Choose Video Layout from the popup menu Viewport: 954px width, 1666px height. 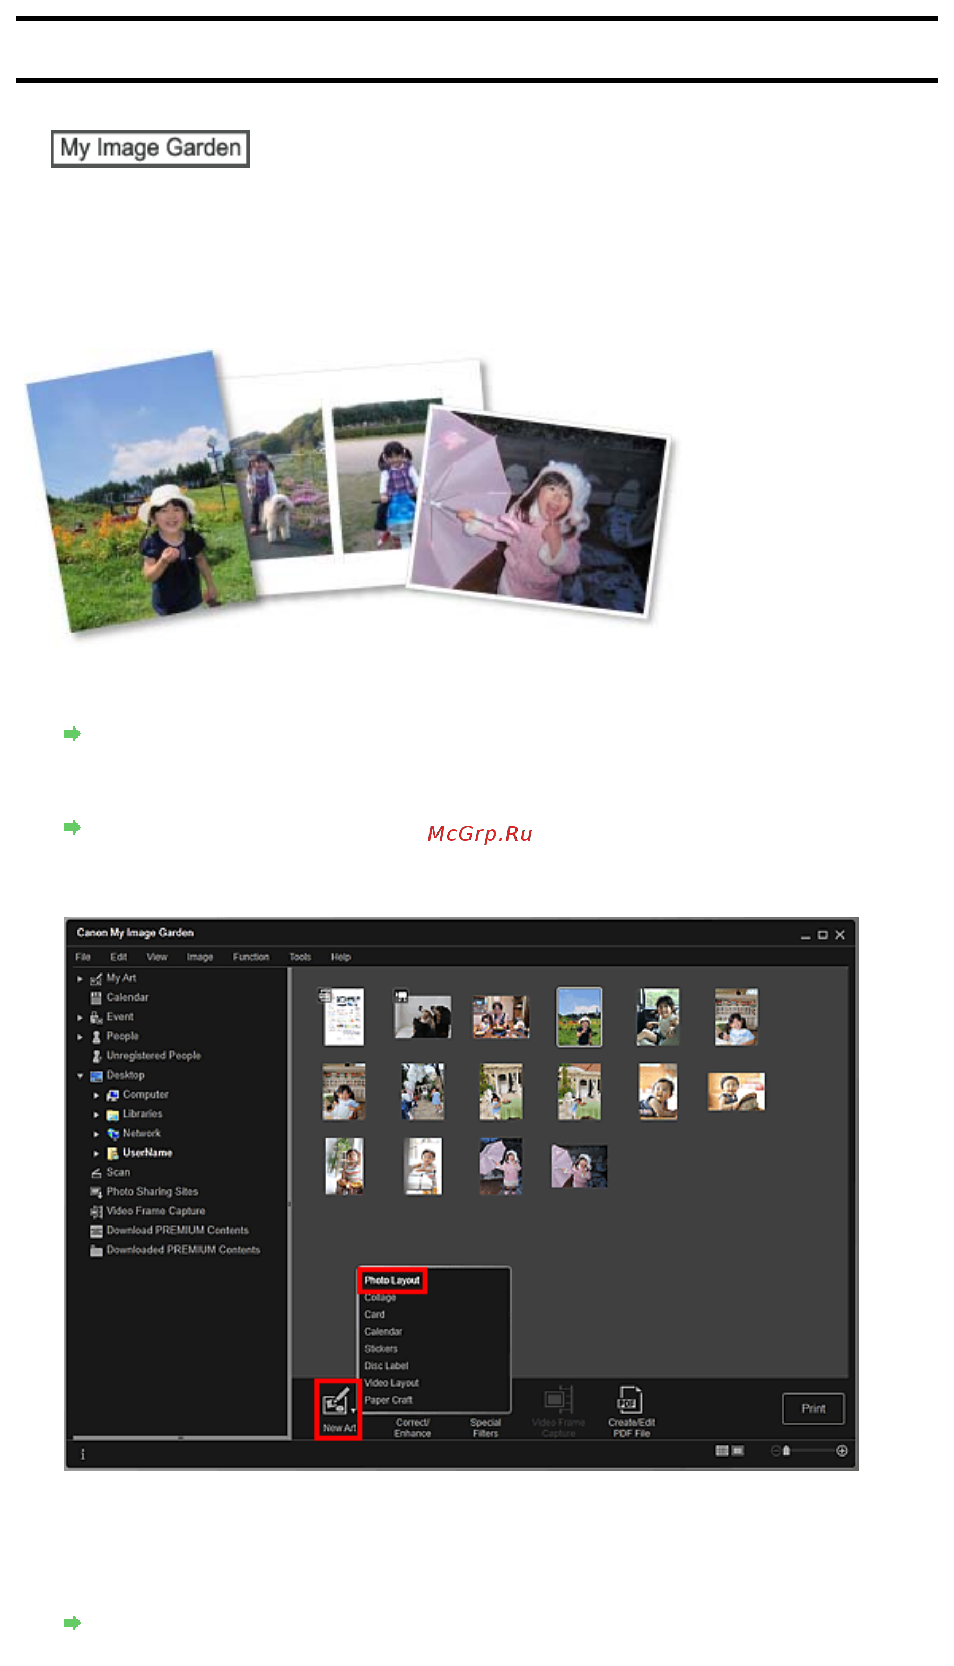point(391,1383)
